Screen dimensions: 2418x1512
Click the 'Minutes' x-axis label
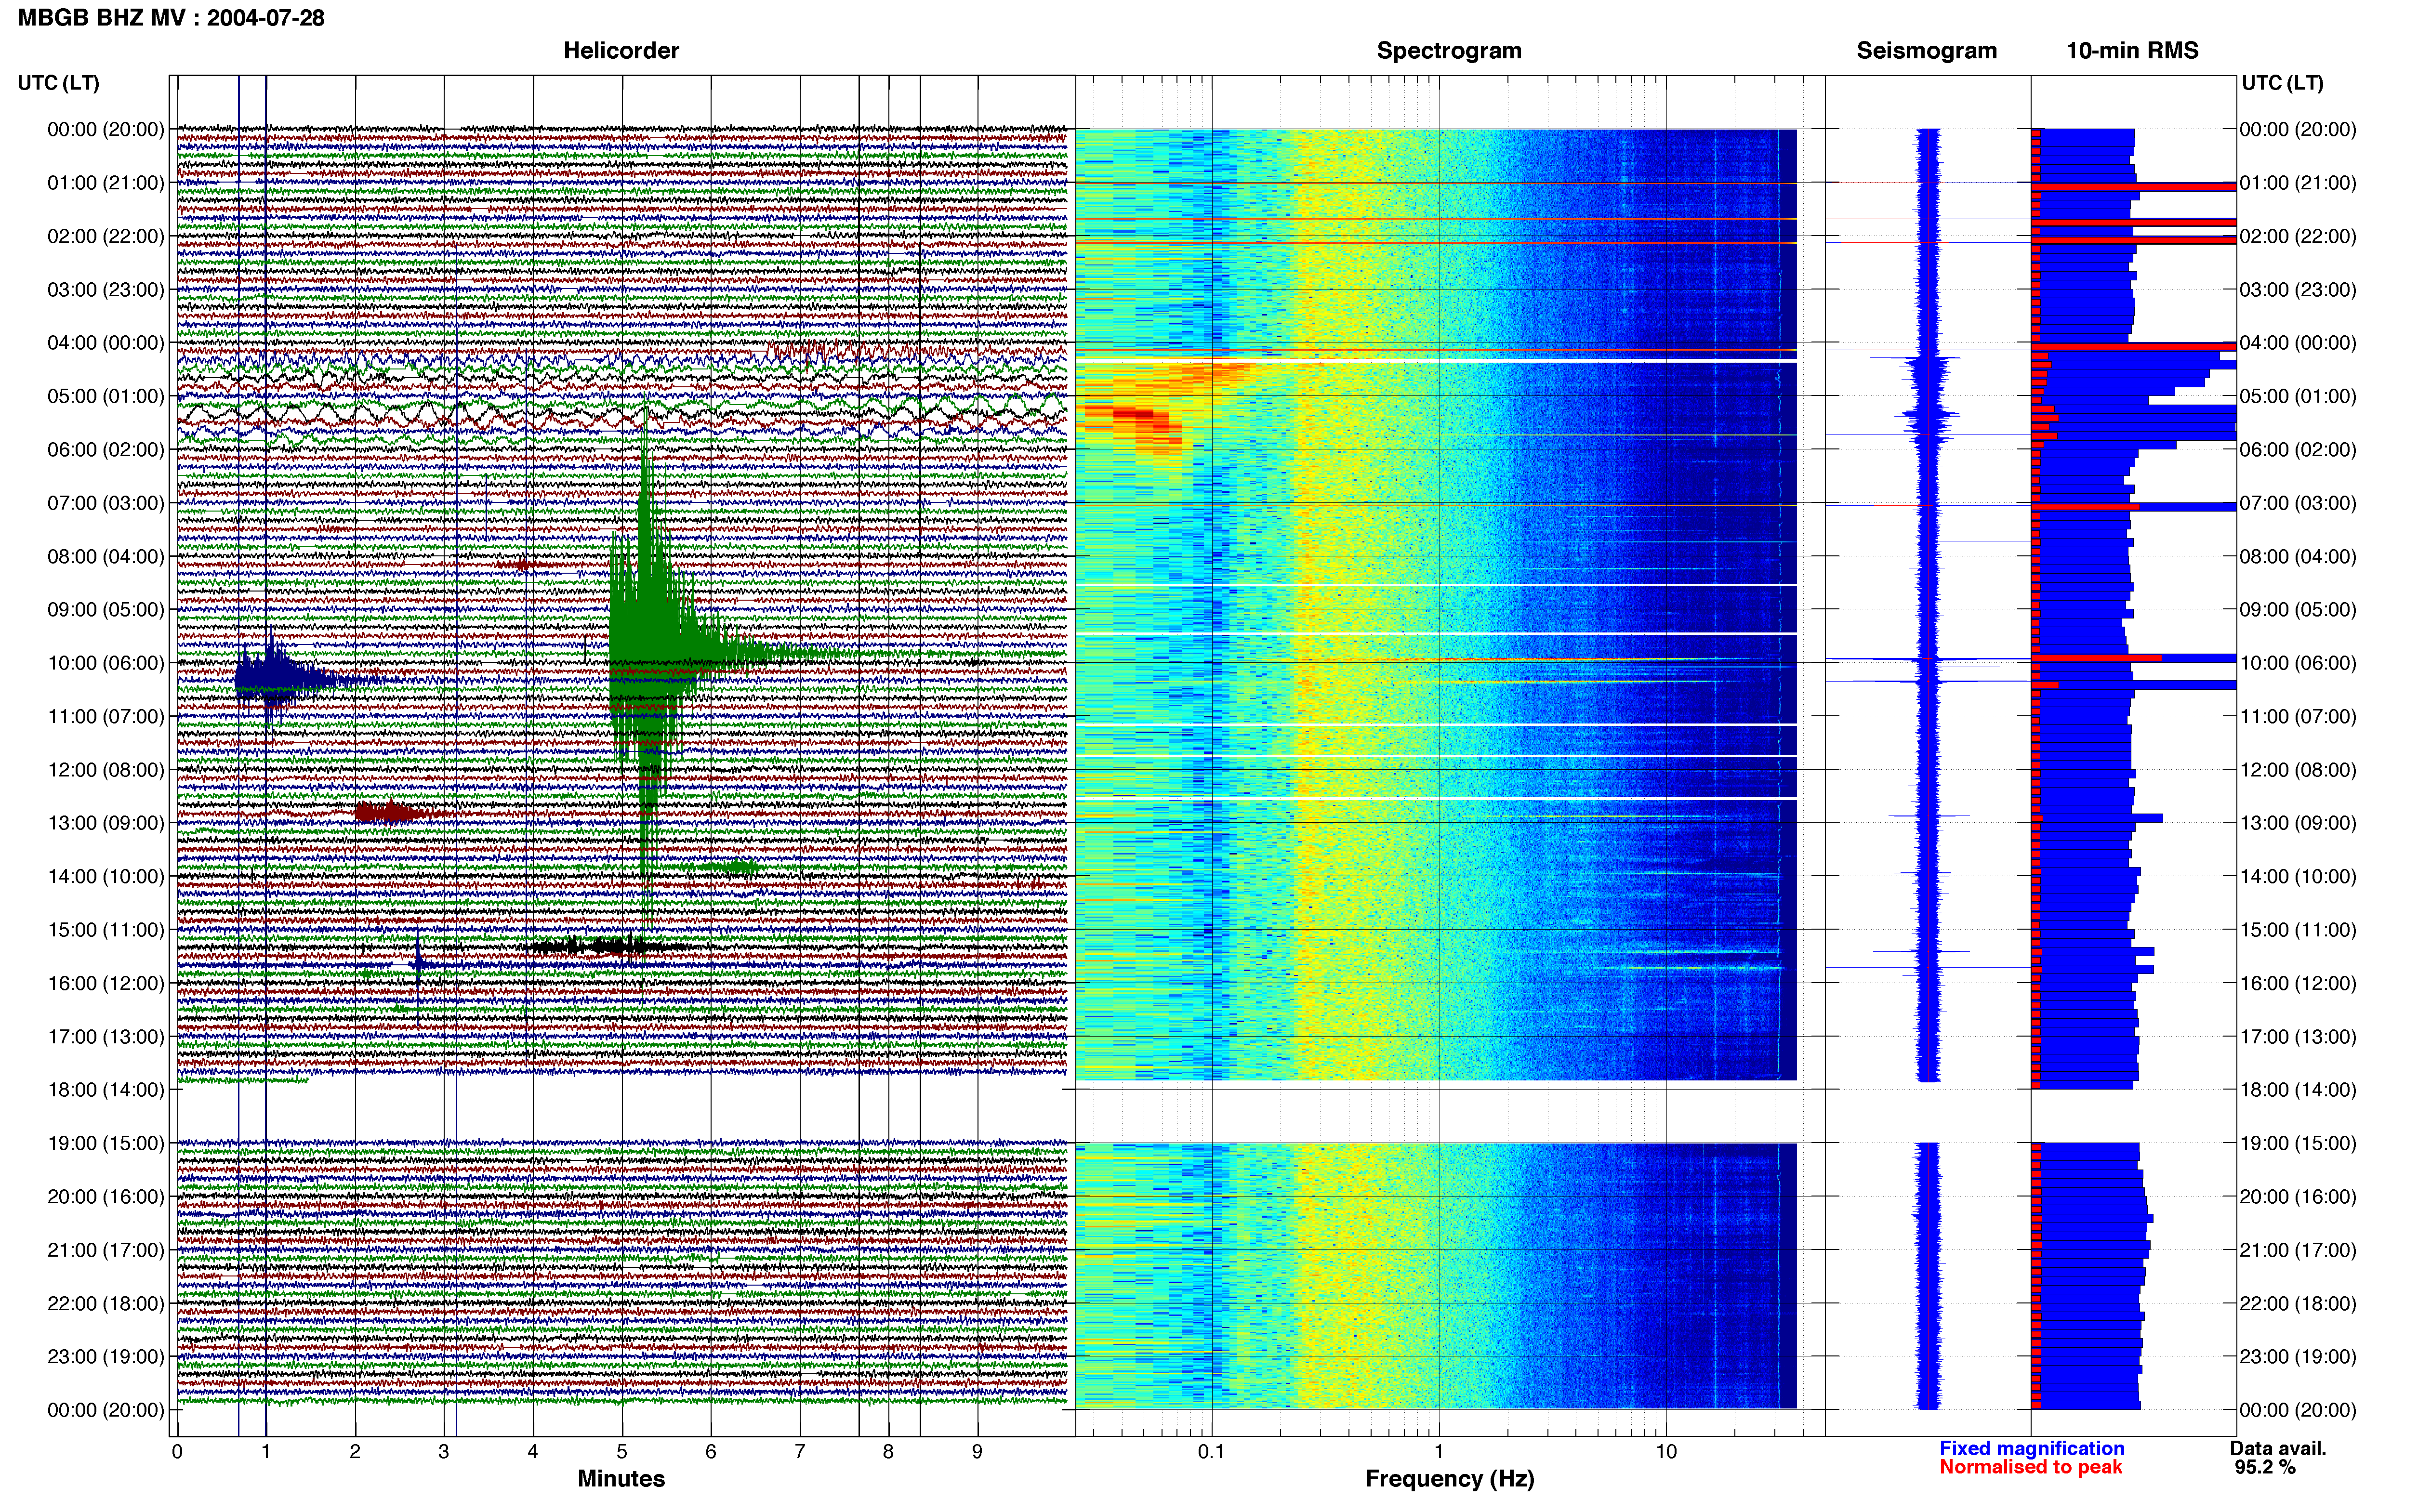coord(621,1479)
